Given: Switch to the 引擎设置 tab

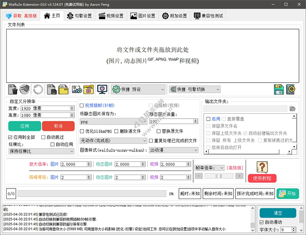Looking at the screenshot, I should coord(79,16).
